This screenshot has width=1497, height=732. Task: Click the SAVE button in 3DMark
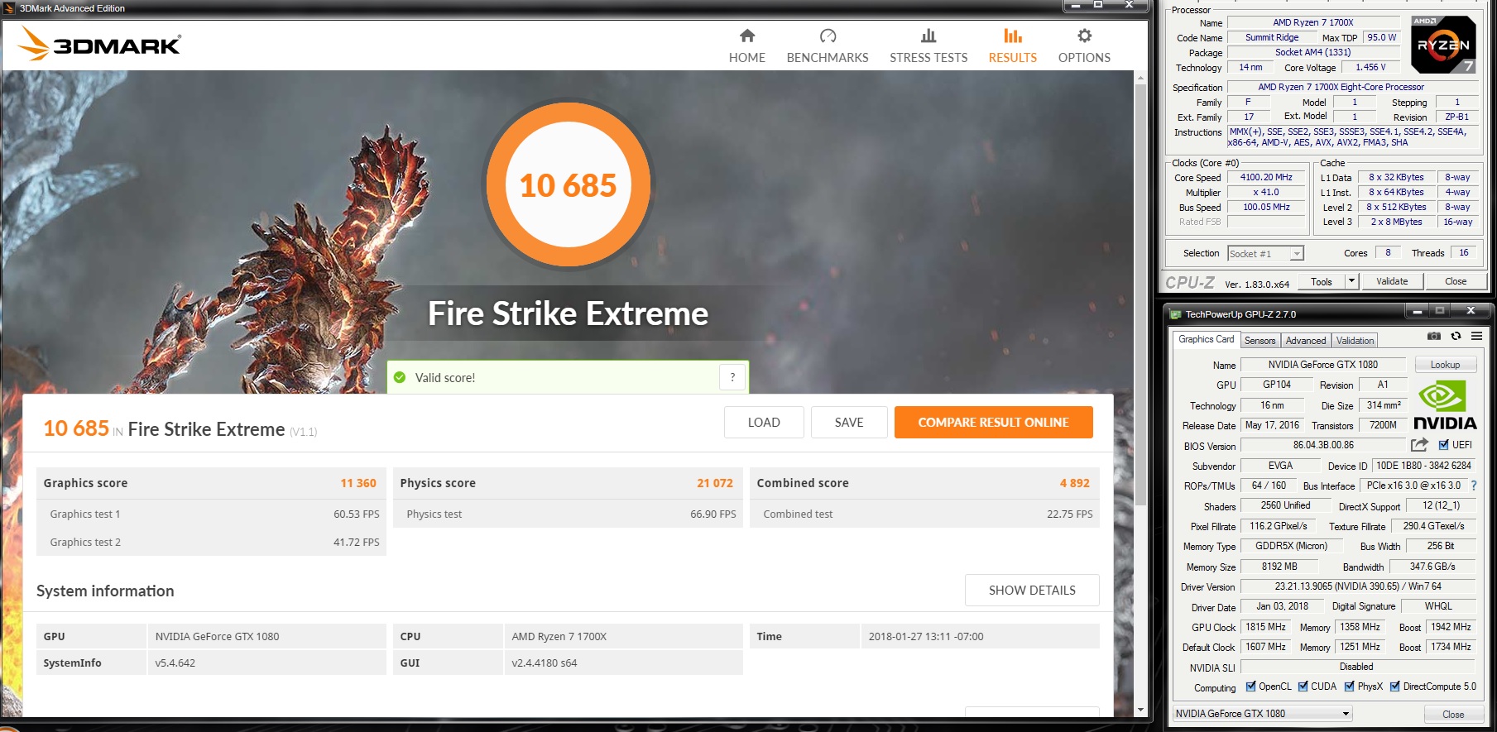pyautogui.click(x=849, y=423)
